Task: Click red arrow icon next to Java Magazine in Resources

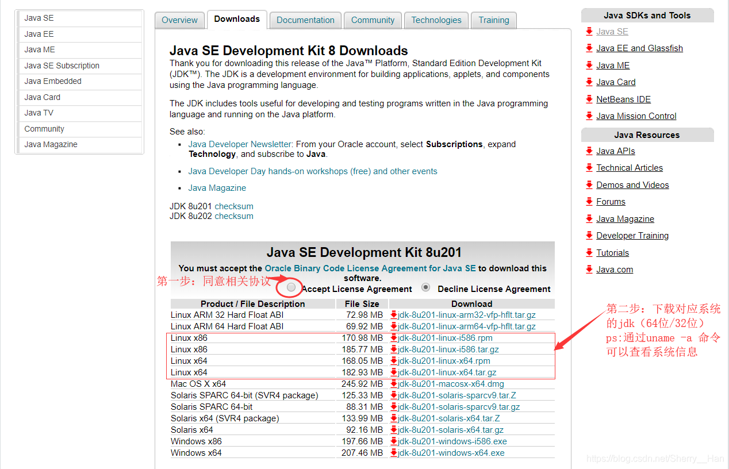Action: pos(589,219)
